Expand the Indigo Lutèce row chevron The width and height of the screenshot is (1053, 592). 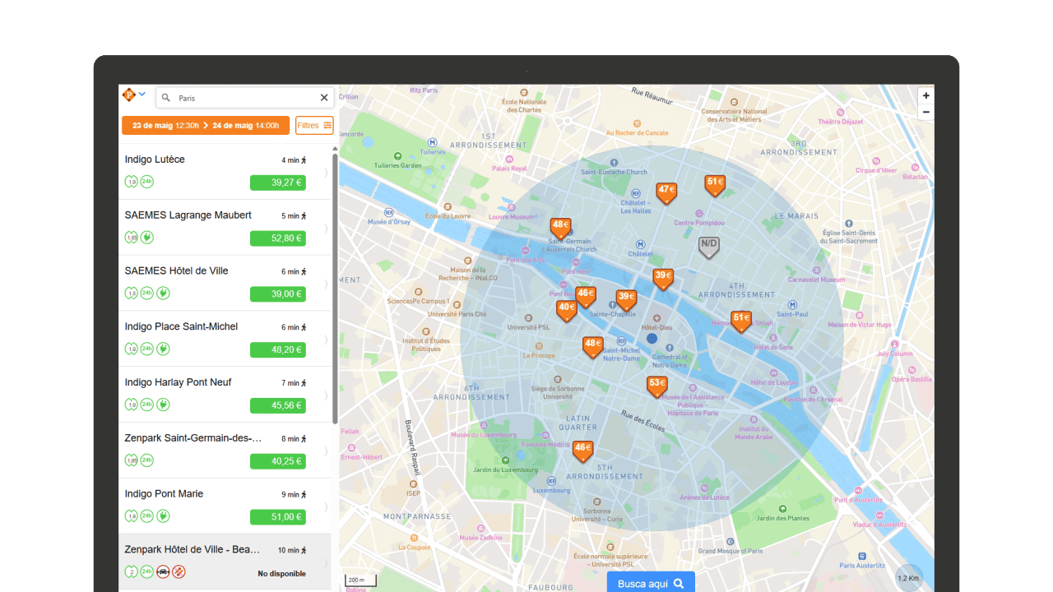pos(327,172)
